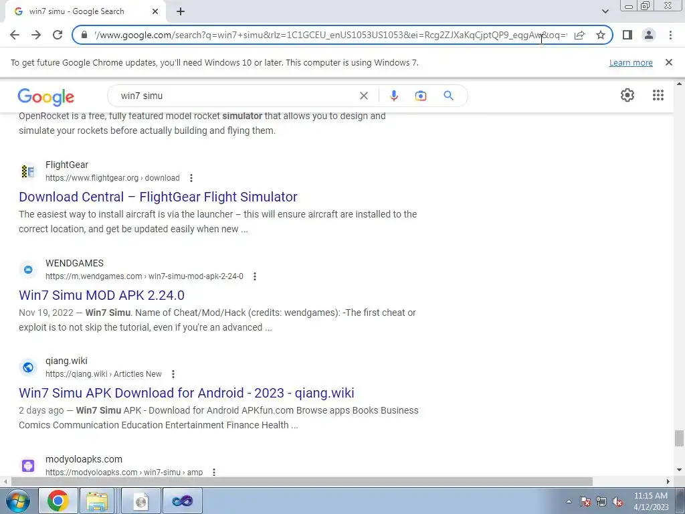685x514 pixels.
Task: View site information lock icon
Action: [84, 35]
